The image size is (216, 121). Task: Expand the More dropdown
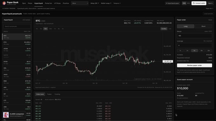(80, 3)
